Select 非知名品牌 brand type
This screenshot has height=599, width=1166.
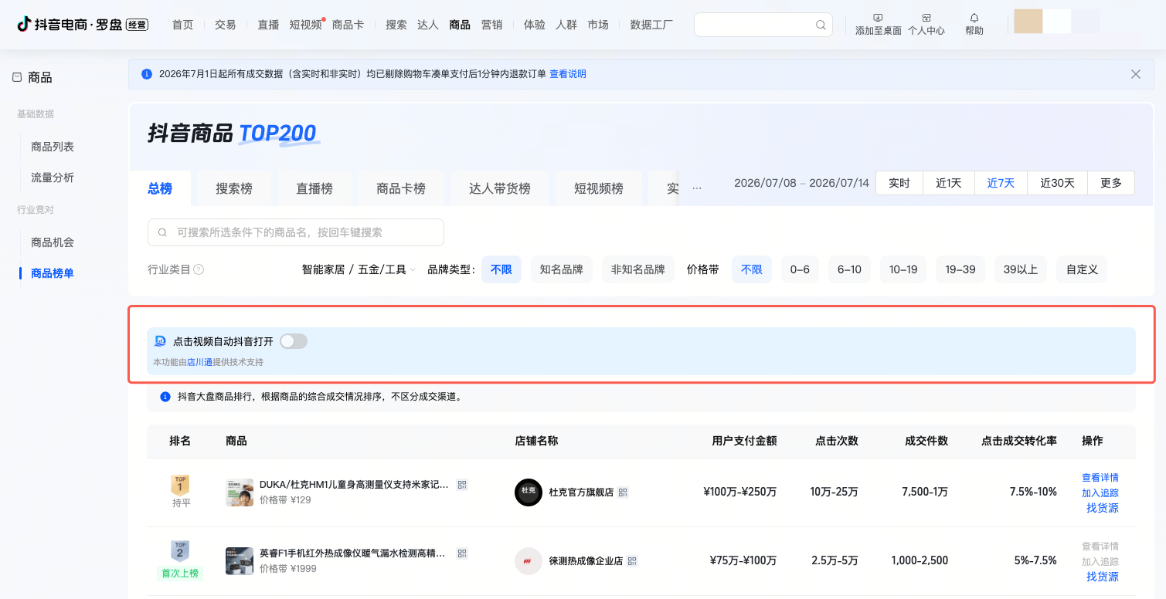[x=638, y=269]
